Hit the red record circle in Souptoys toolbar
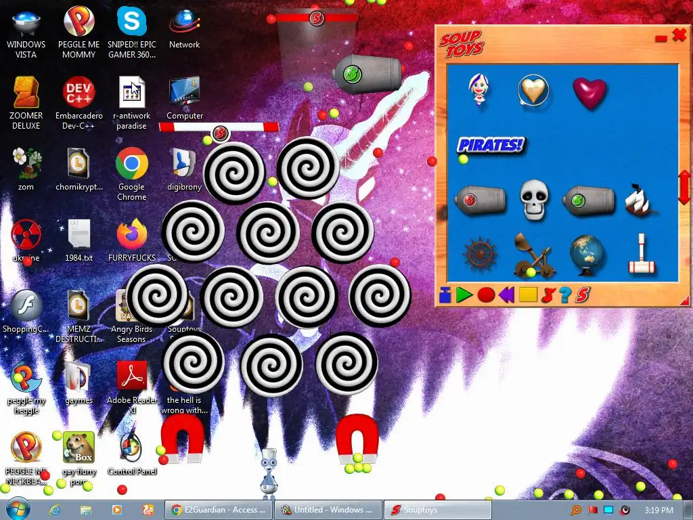 coord(486,295)
